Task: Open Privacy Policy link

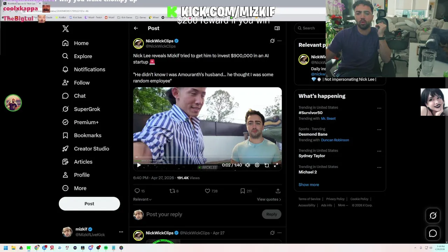Action: pyautogui.click(x=335, y=199)
